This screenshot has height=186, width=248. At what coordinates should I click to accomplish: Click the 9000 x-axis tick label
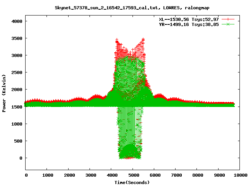[x=219, y=175]
